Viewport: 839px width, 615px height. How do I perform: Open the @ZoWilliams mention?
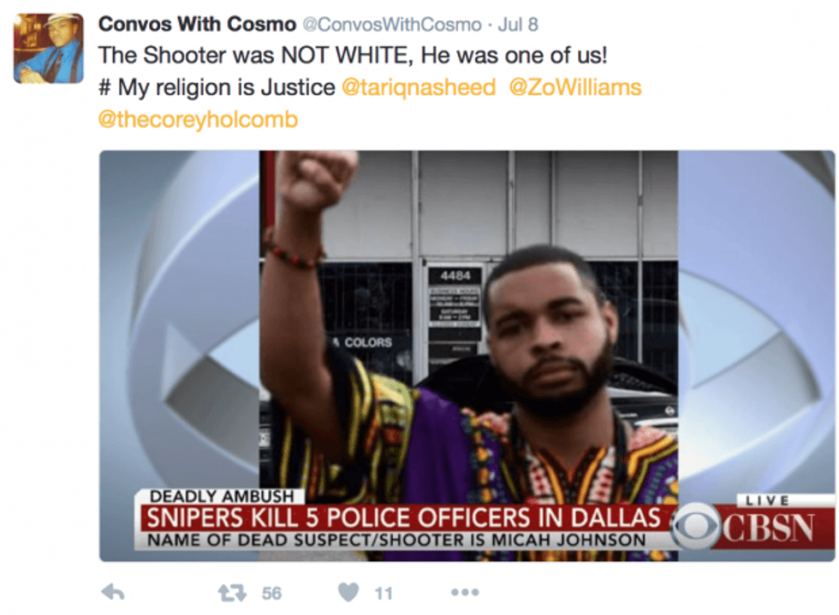(x=574, y=88)
